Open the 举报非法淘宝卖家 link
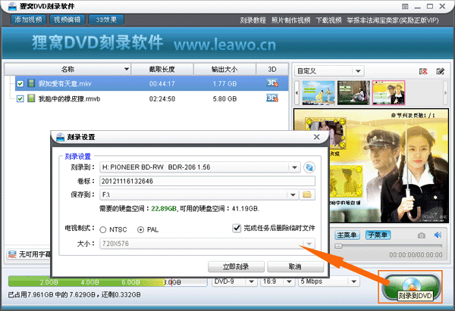 pos(393,20)
